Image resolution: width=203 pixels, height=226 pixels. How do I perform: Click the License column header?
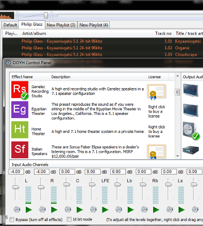tap(157, 77)
